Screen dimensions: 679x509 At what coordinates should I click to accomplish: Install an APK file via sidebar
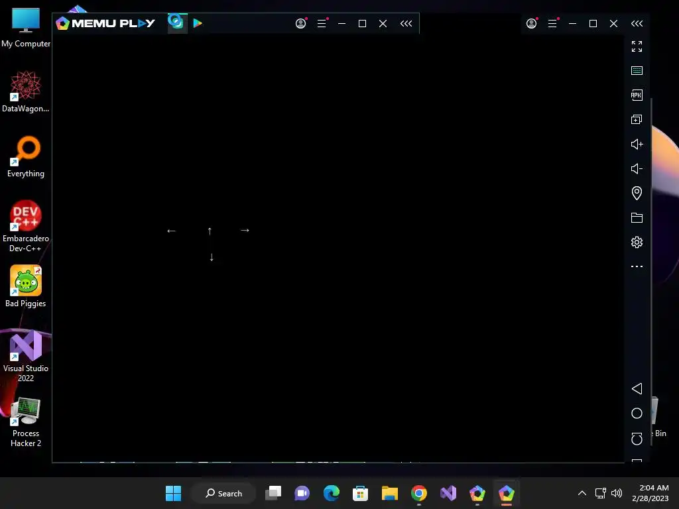tap(637, 95)
